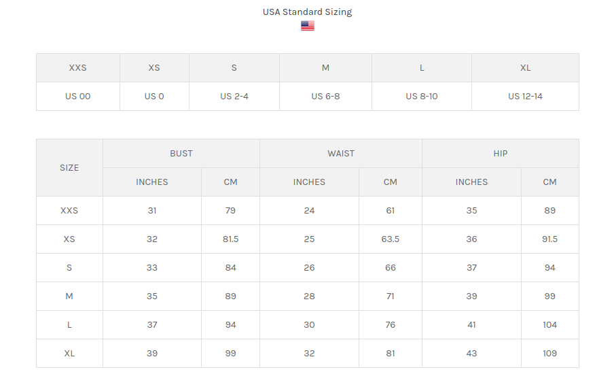The width and height of the screenshot is (614, 389).
Task: Click the US 6-8 cell
Action: (325, 97)
